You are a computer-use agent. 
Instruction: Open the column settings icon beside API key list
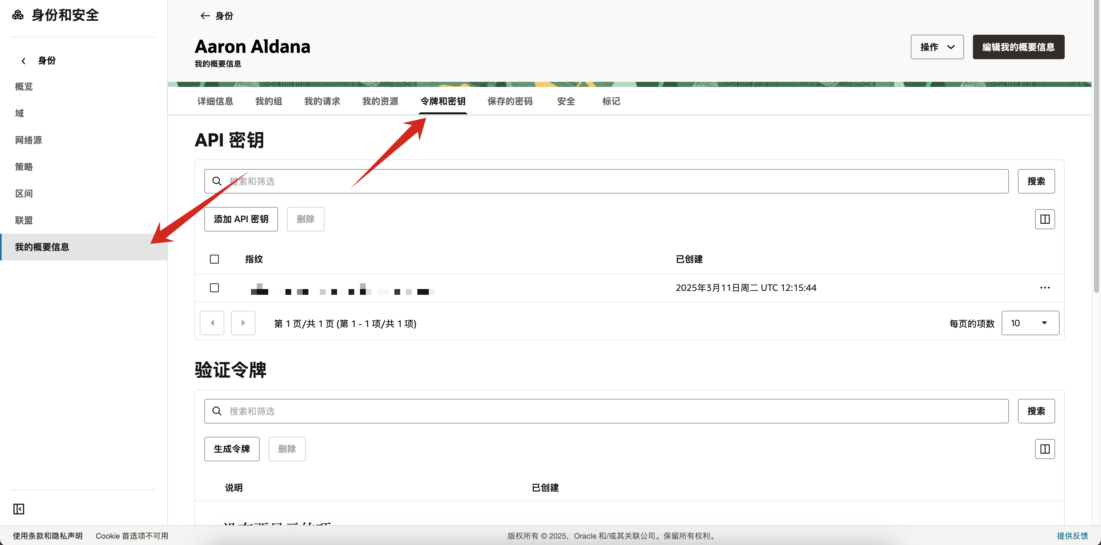point(1045,219)
